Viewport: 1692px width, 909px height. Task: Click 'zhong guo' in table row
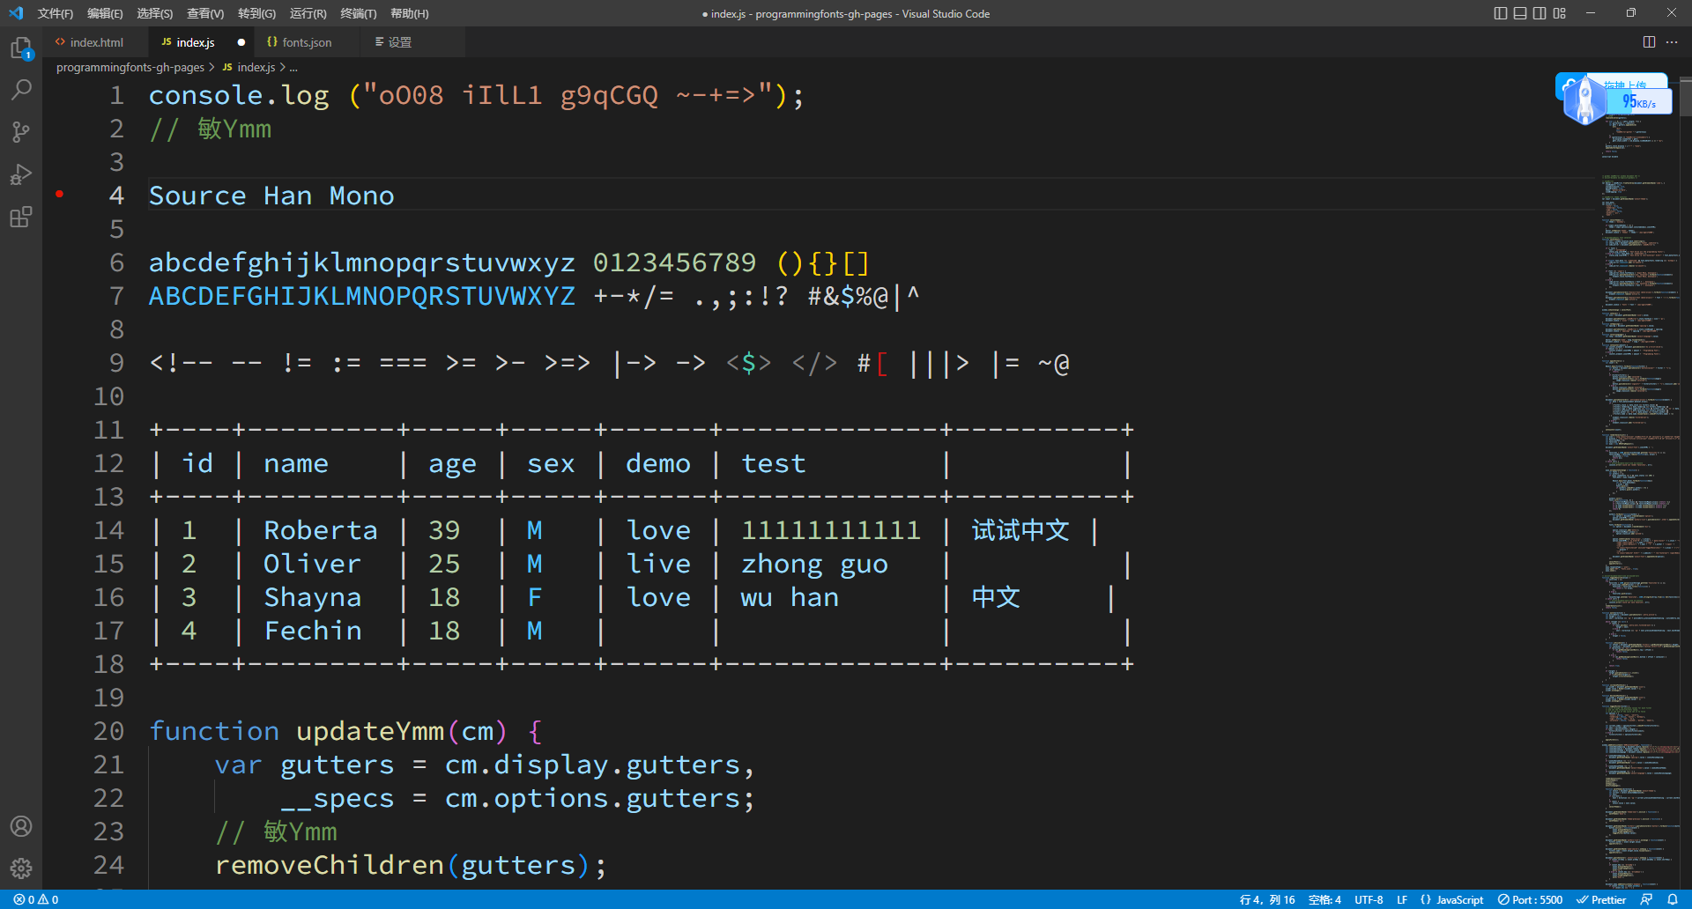click(814, 564)
